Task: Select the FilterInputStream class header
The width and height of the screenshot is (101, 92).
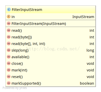Action: coord(50,9)
